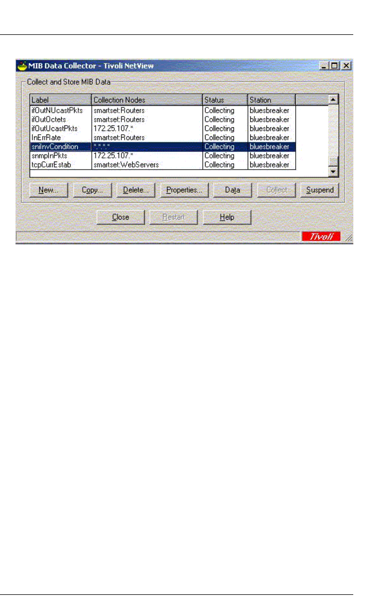386x611 pixels.
Task: Click the grayed-out Collect button
Action: pyautogui.click(x=276, y=190)
